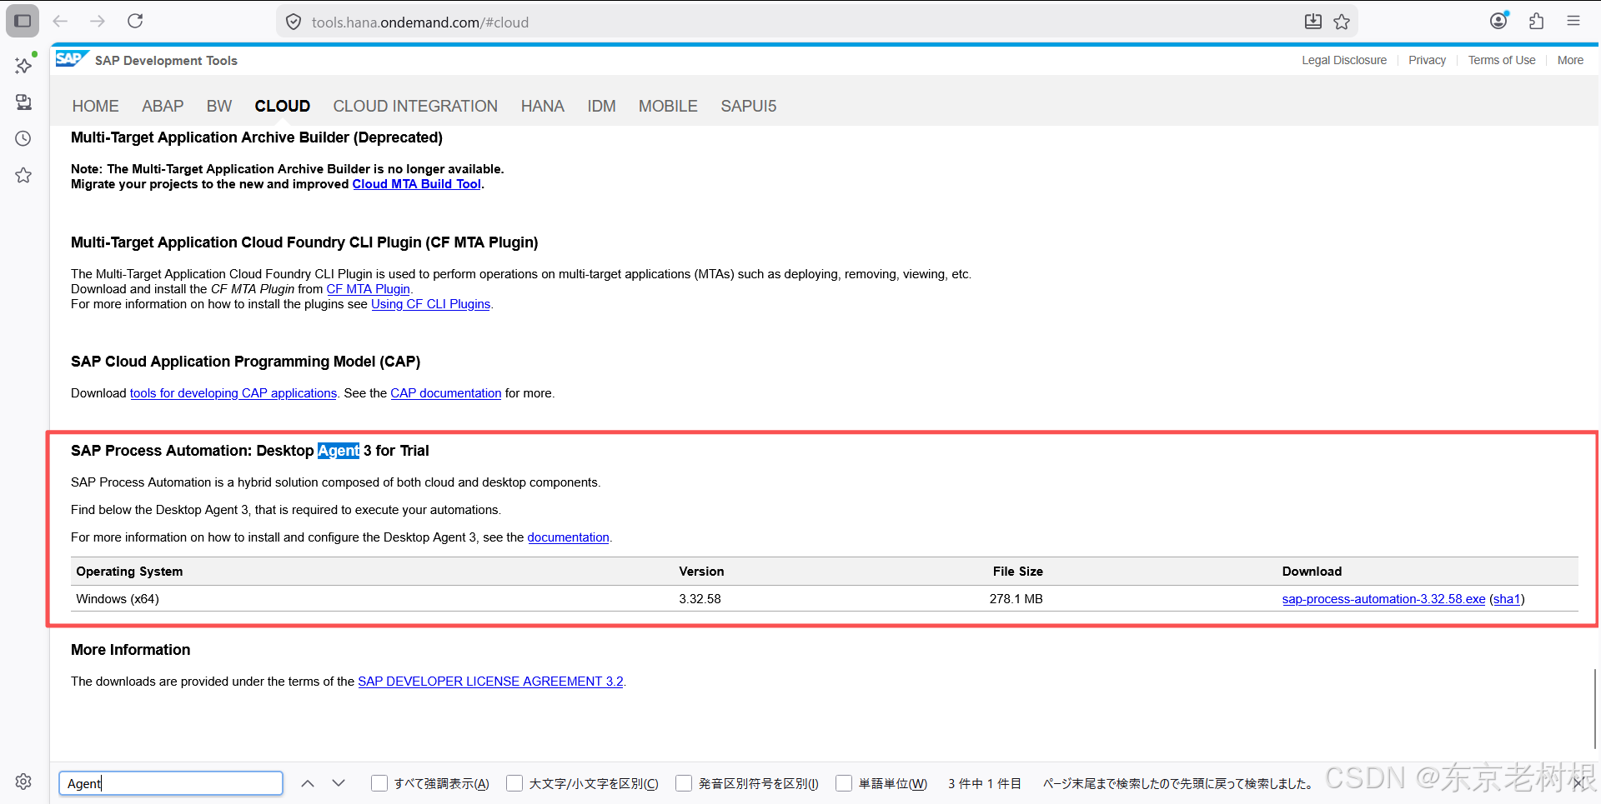Click the 'SAP Development Tools' site title
The height and width of the screenshot is (804, 1601).
[x=166, y=60]
